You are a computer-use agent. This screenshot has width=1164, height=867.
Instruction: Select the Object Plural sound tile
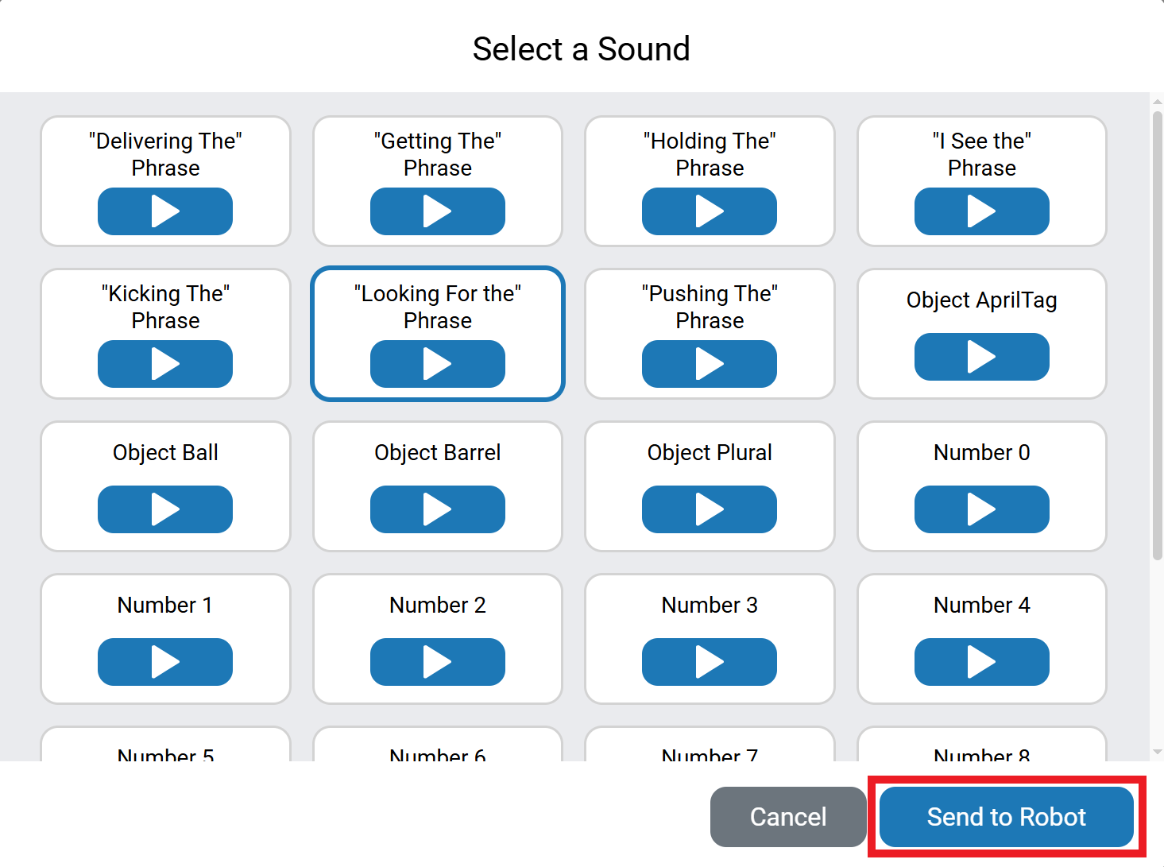710,453
